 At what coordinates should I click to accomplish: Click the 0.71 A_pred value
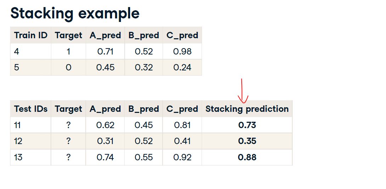coord(105,52)
